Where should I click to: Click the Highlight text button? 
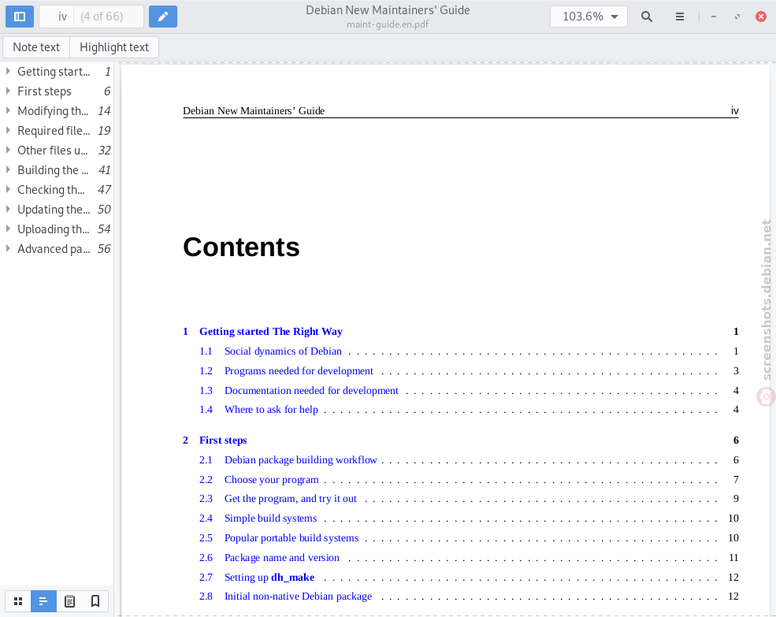(x=113, y=47)
